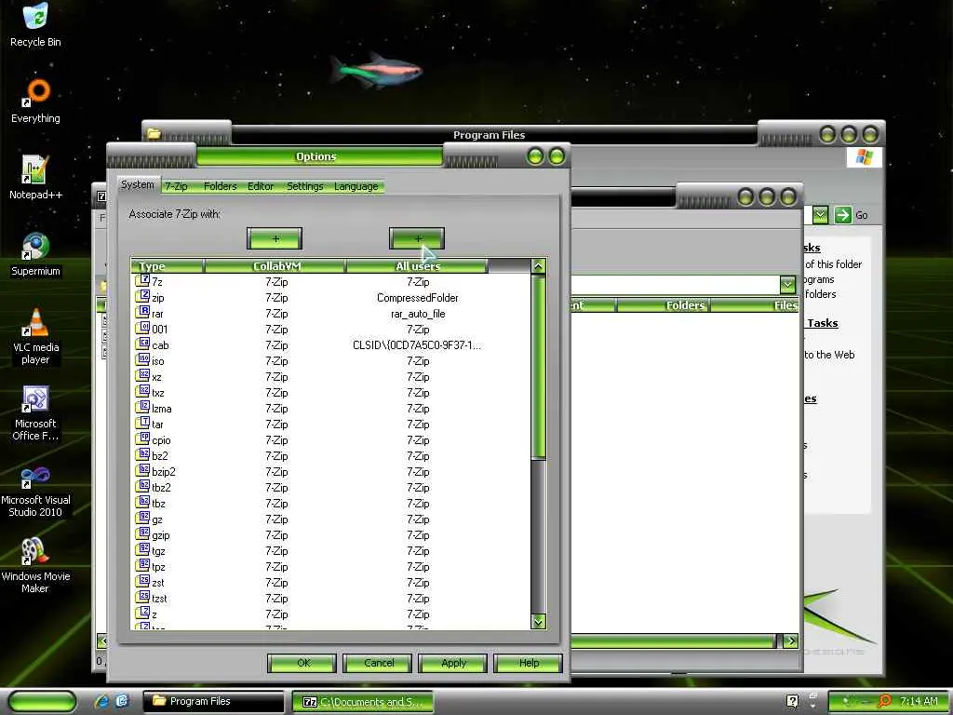Select the iso file type icon
Viewport: 953px width, 715px height.
pos(142,360)
